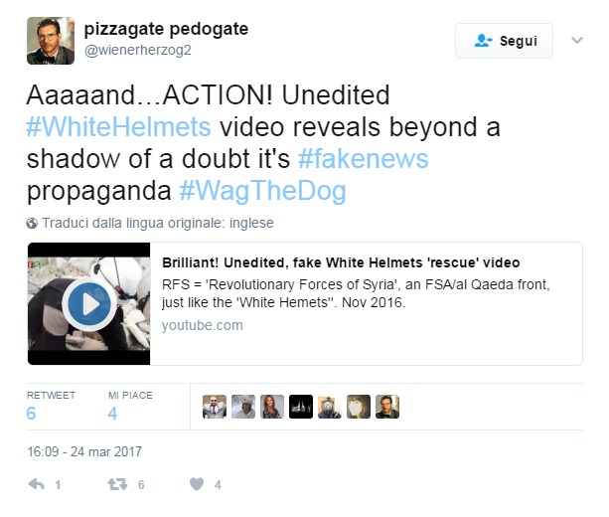Viewport: 609px width, 517px height.
Task: Click the first liker's avatar
Action: (x=215, y=407)
